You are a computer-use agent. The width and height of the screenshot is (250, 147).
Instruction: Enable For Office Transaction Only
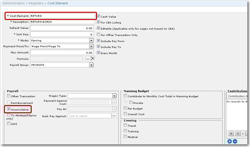click(x=99, y=35)
